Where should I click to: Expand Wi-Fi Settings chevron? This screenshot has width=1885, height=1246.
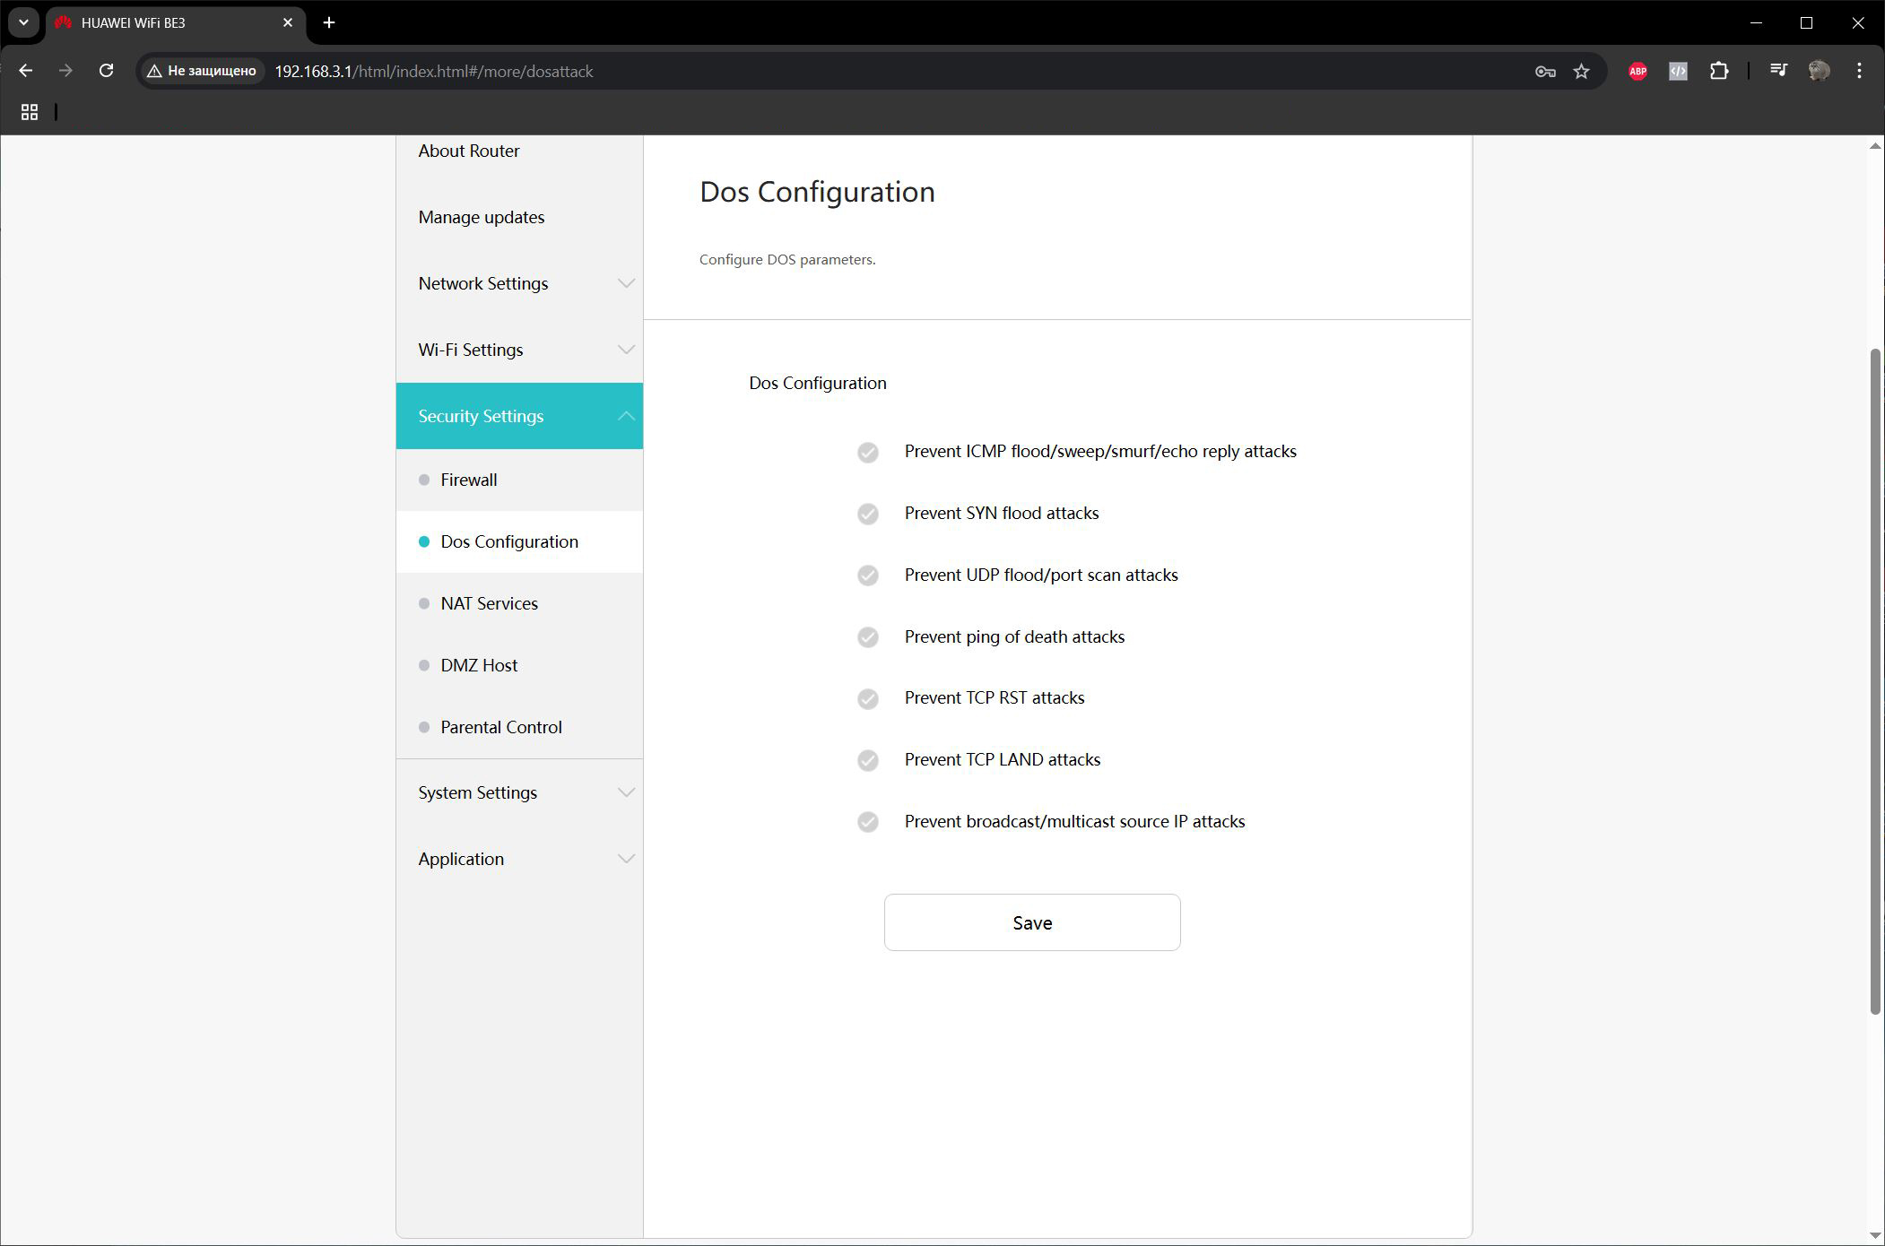(626, 350)
